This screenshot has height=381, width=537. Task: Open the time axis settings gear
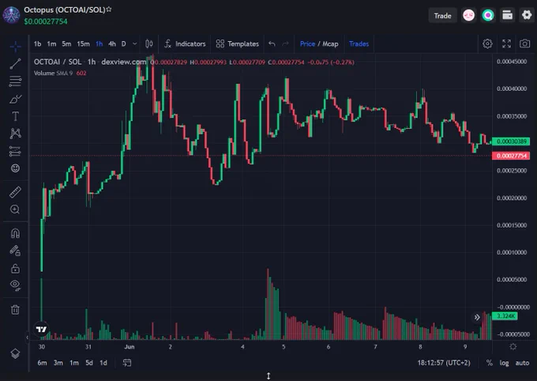(x=513, y=347)
